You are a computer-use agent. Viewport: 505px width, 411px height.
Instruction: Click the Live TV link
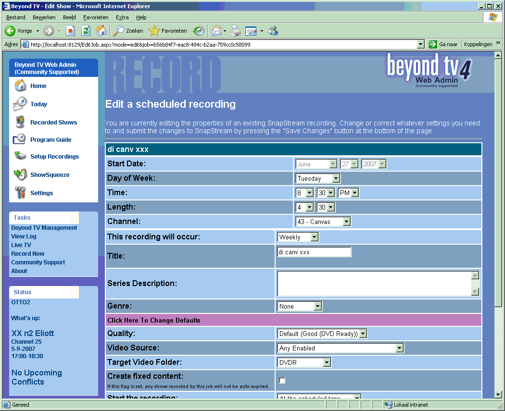(21, 245)
